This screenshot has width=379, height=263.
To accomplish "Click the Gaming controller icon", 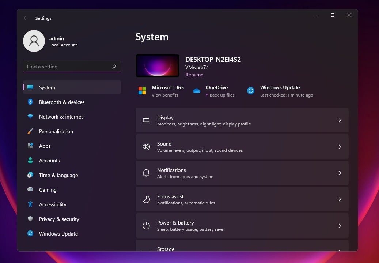I will coord(31,190).
